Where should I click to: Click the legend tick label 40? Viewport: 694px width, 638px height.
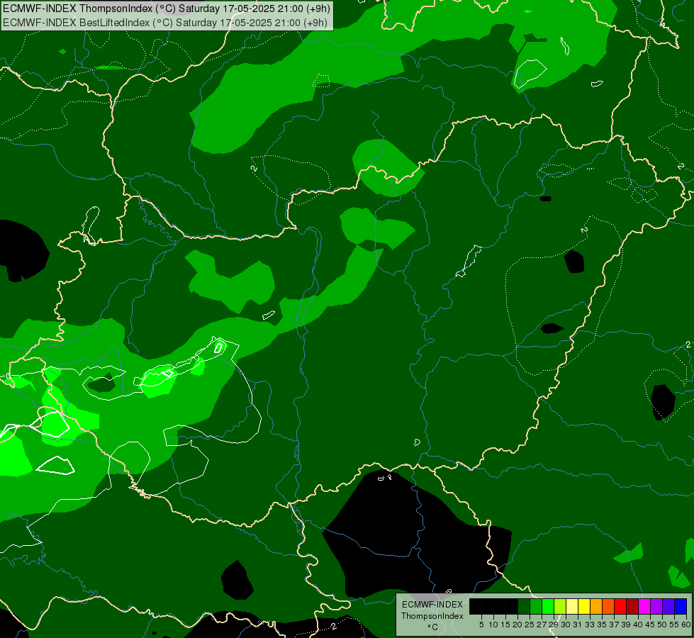coord(638,625)
